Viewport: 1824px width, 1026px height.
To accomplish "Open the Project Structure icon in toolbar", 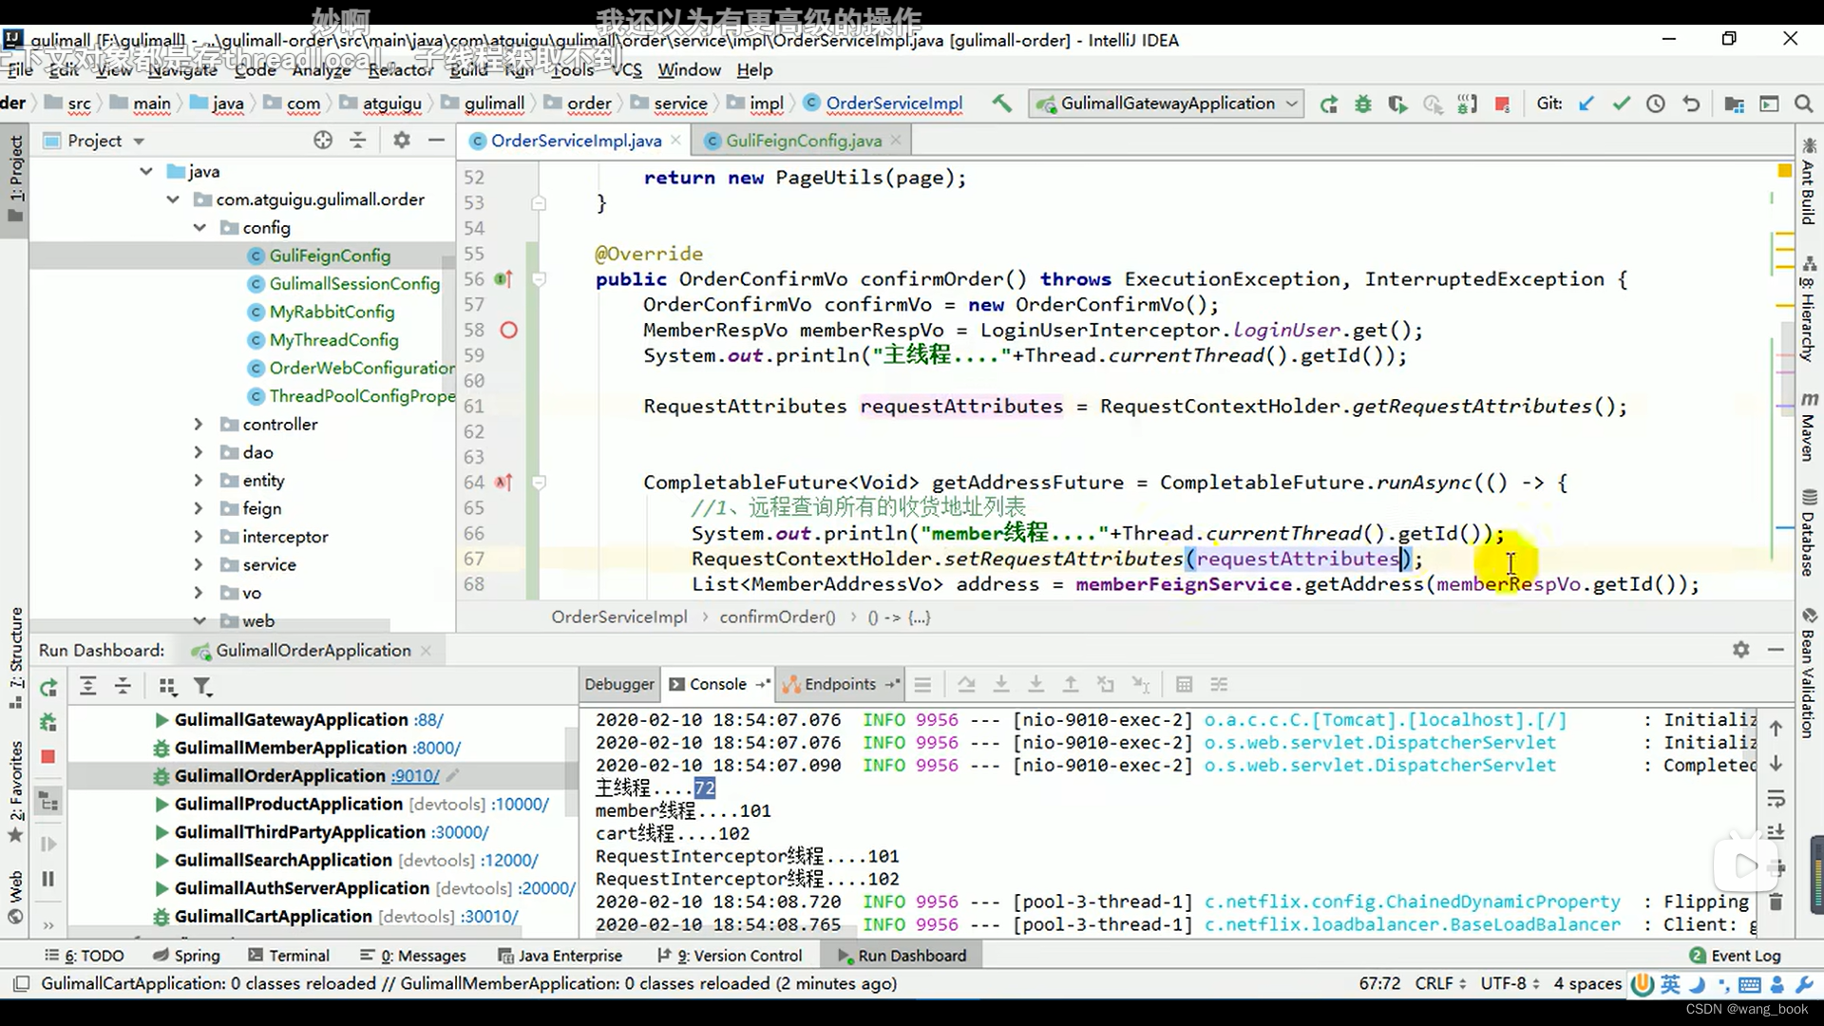I will [1734, 104].
